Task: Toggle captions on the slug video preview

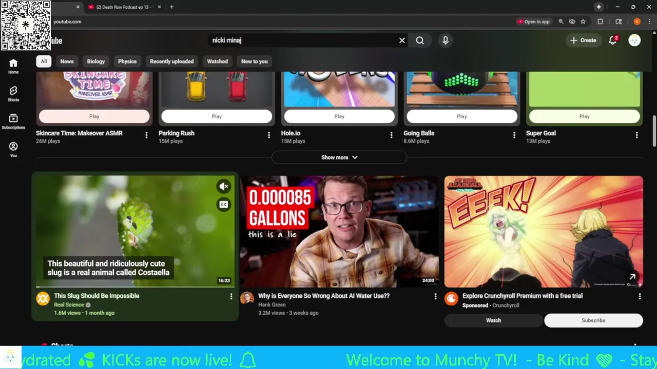Action: point(223,204)
